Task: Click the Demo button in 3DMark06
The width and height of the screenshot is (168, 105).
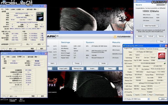Action: pyautogui.click(x=110, y=69)
